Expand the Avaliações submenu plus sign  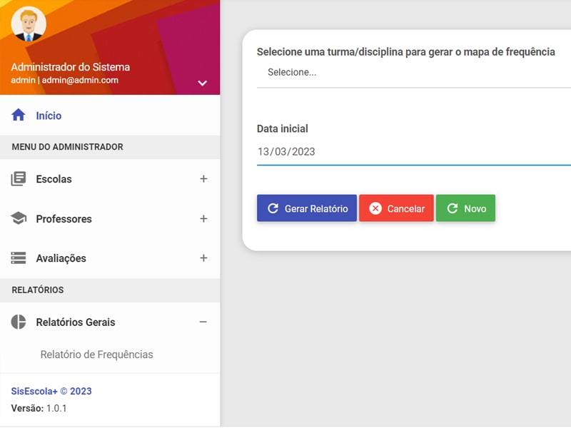coord(203,258)
